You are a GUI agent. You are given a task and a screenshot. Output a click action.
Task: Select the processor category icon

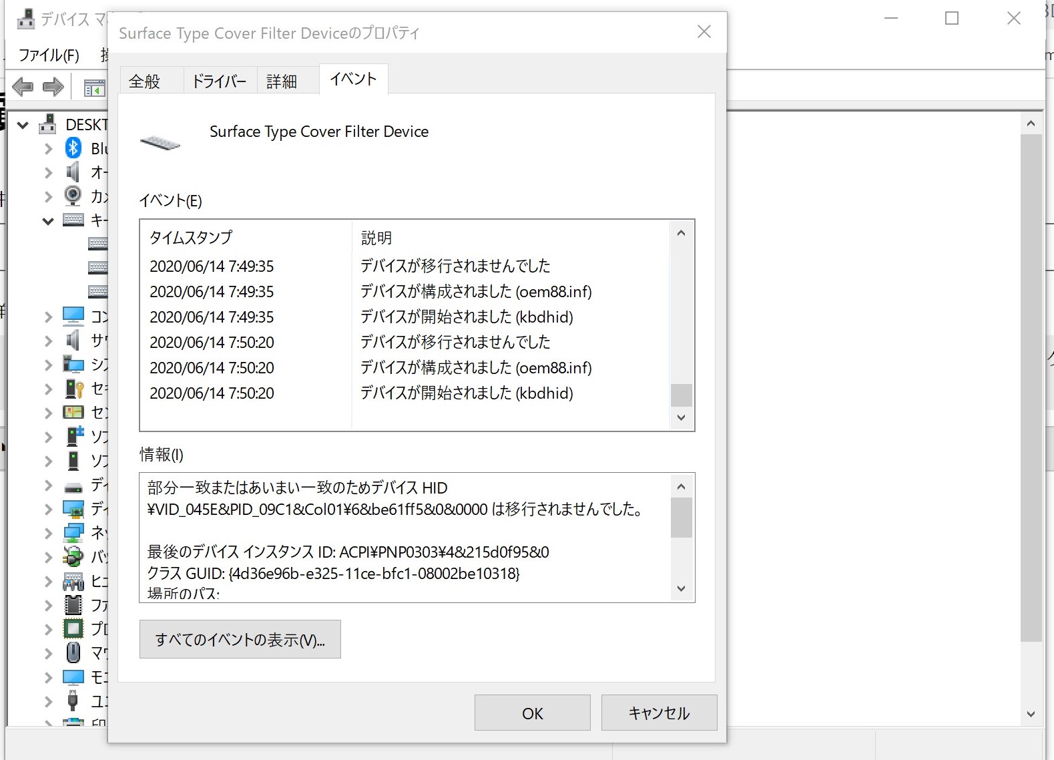pyautogui.click(x=73, y=628)
